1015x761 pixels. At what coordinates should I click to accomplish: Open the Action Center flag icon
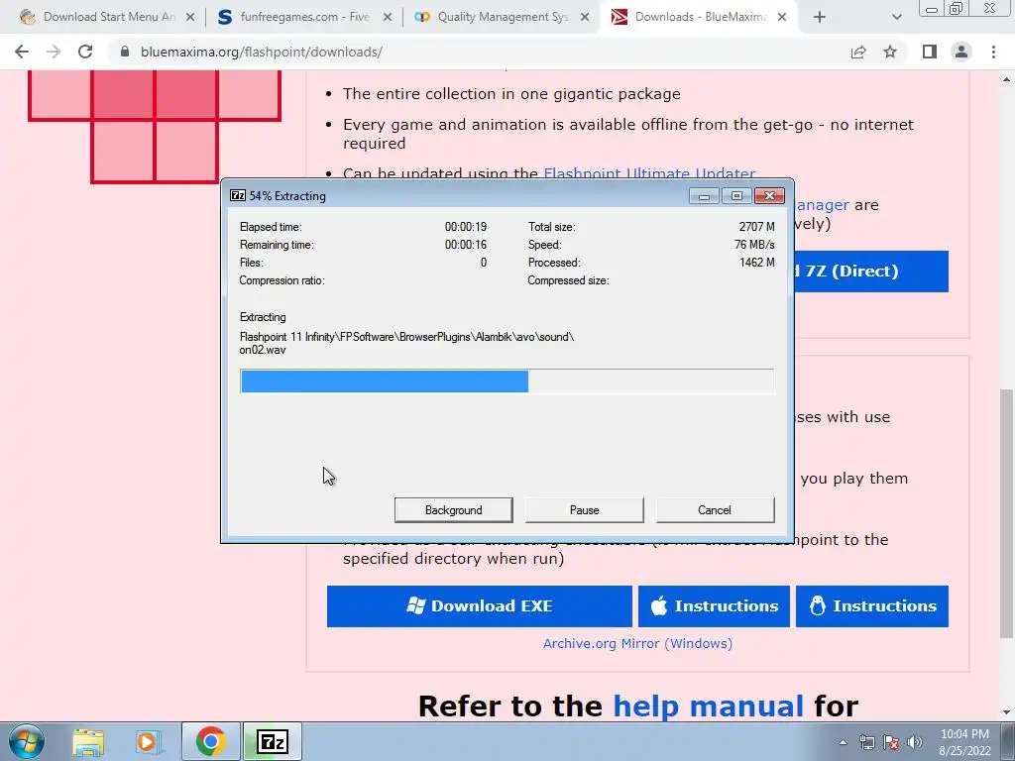click(x=891, y=742)
